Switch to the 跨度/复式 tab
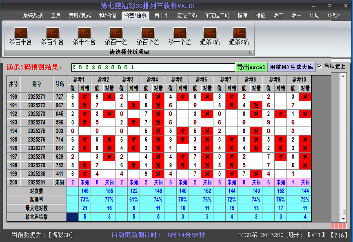This screenshot has width=353, height=242. (79, 15)
